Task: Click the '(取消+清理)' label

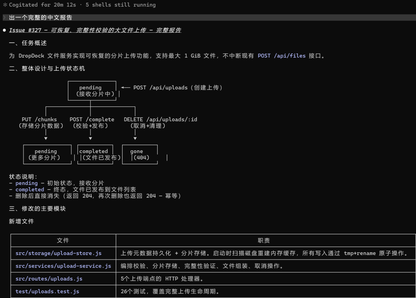Action: [x=148, y=126]
